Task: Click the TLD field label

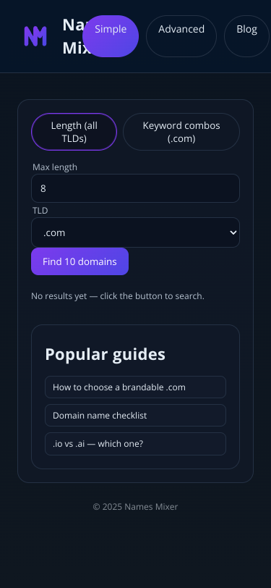Action: pos(40,211)
